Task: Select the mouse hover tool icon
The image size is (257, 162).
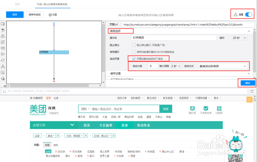Action: pos(3,73)
